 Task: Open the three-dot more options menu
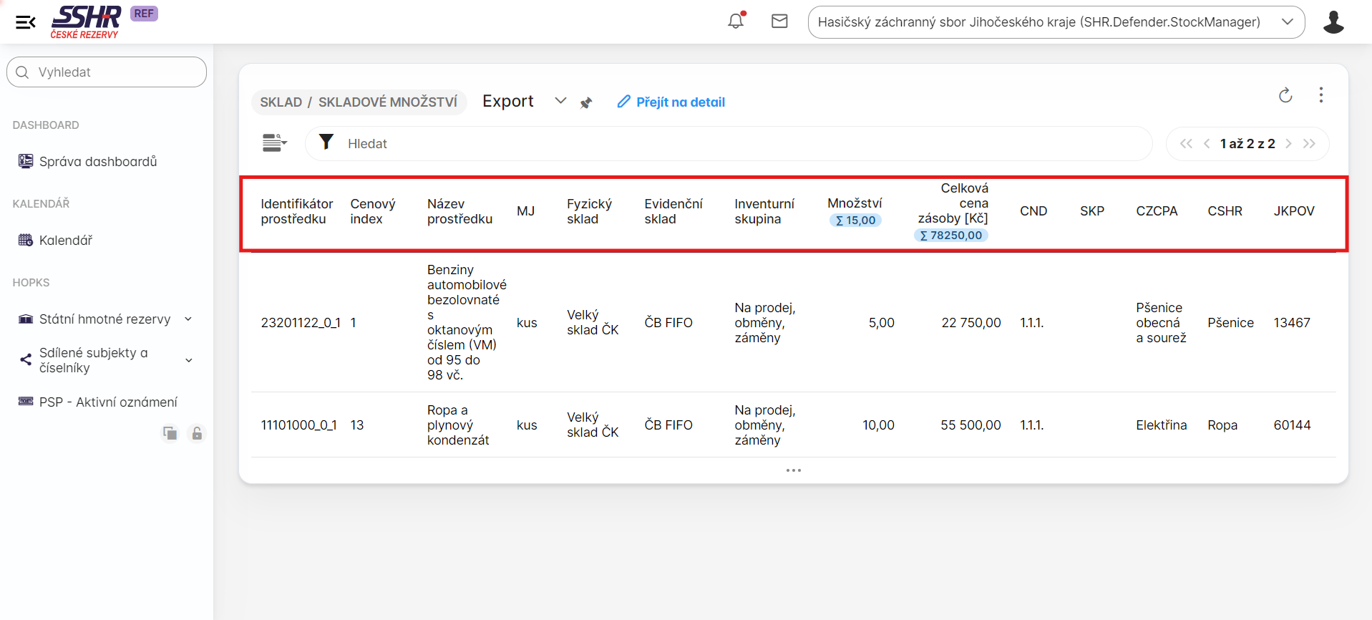tap(1320, 95)
